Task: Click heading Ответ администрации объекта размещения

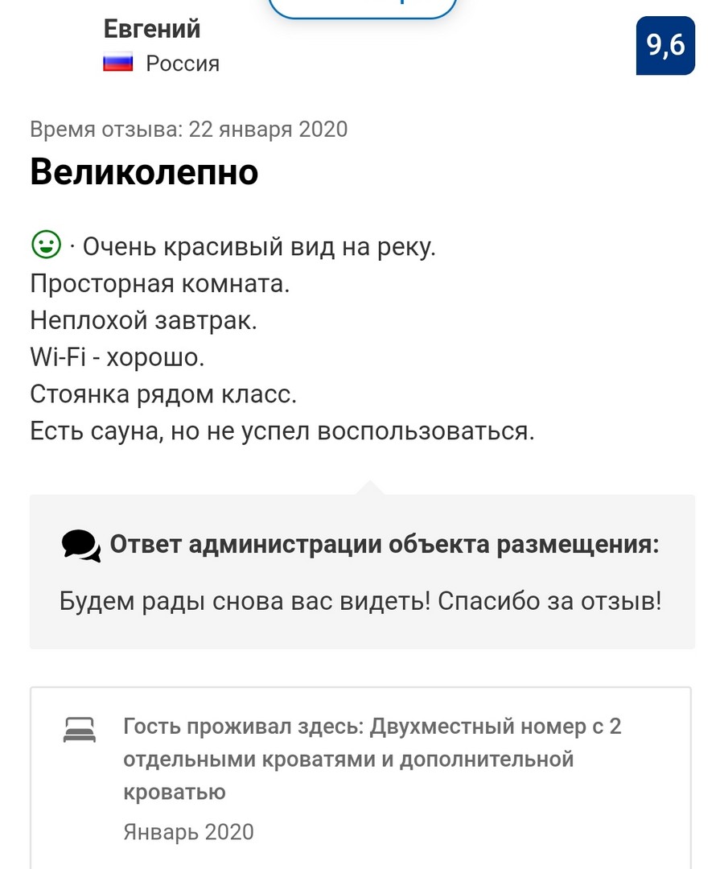Action: (x=385, y=544)
